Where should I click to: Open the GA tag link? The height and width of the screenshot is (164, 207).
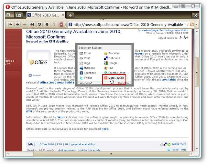pos(67,144)
